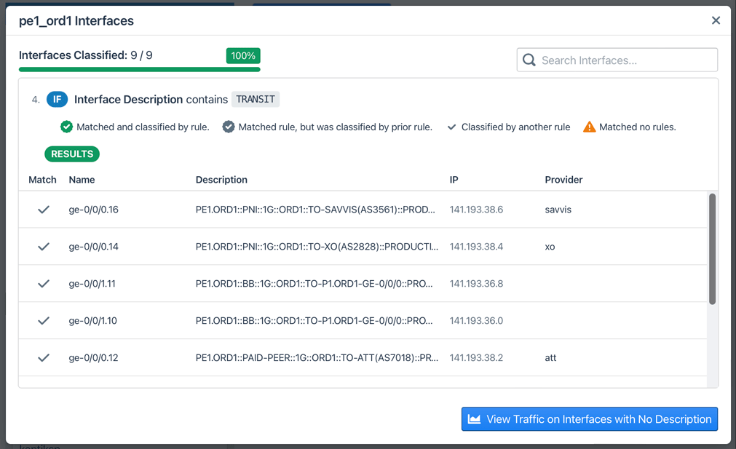Click the TRANSIT rule value tag
This screenshot has height=449, width=736.
256,99
